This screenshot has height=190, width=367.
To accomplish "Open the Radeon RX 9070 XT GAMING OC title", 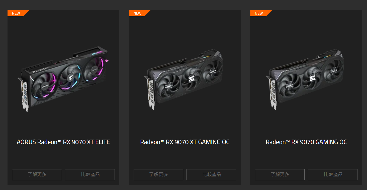I will click(185, 142).
